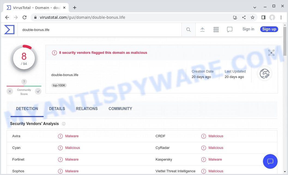The image size is (288, 175).
Task: Click the search magnifier icon
Action: (189, 30)
